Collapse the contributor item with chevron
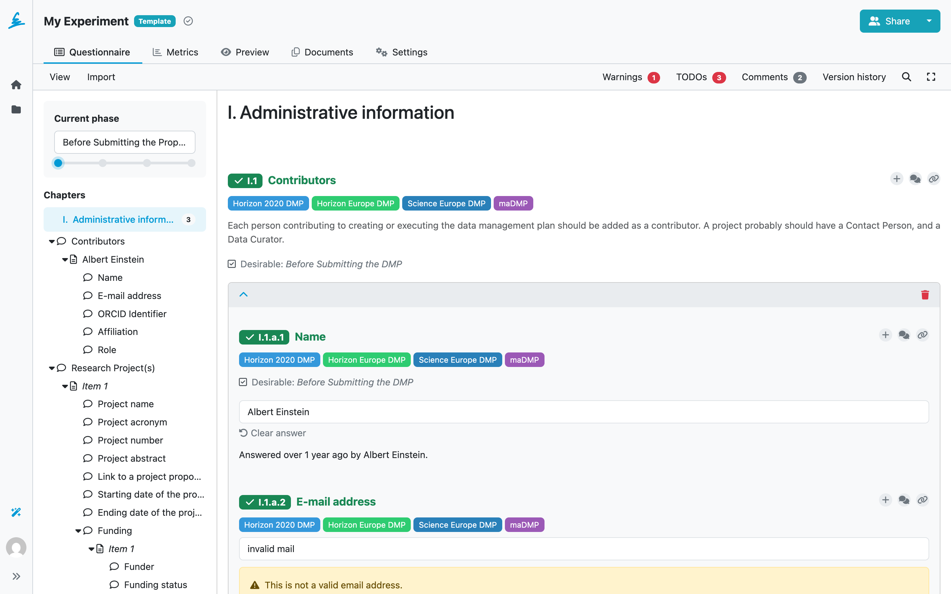The width and height of the screenshot is (951, 594). pos(244,295)
